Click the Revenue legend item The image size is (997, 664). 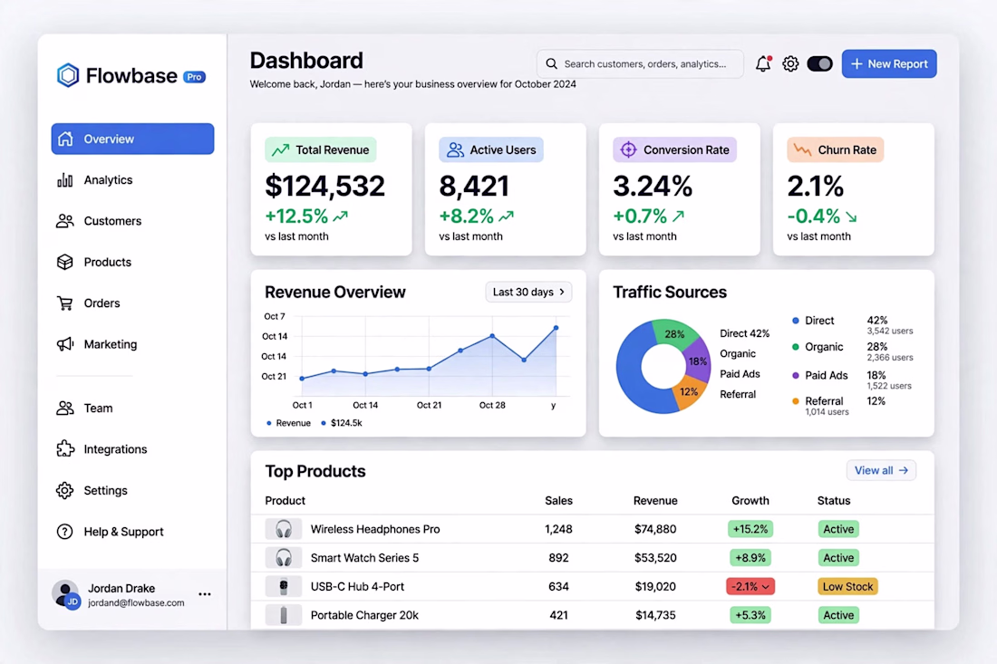click(x=288, y=422)
